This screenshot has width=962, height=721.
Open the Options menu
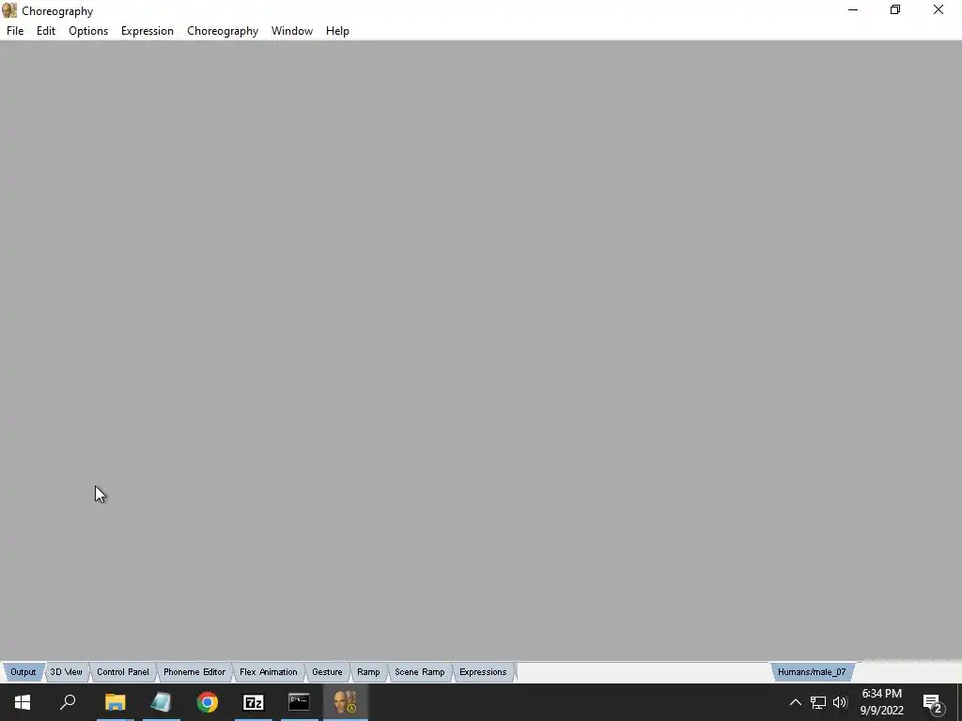point(88,31)
